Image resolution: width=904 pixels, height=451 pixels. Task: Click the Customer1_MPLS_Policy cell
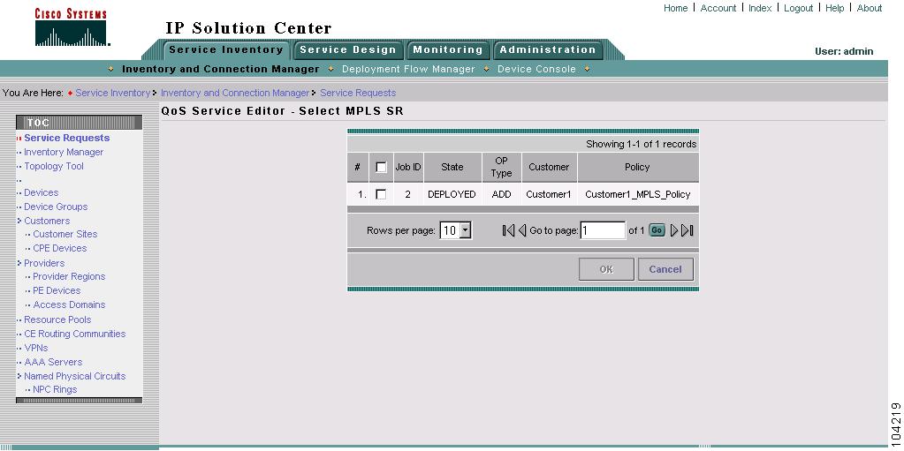(x=638, y=195)
